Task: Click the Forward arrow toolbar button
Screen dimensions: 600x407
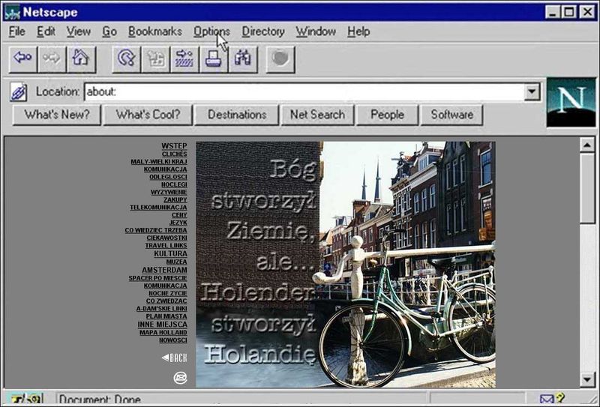Action: click(52, 59)
